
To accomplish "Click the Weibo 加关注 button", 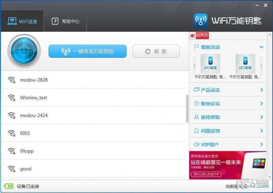I will coord(199,36).
